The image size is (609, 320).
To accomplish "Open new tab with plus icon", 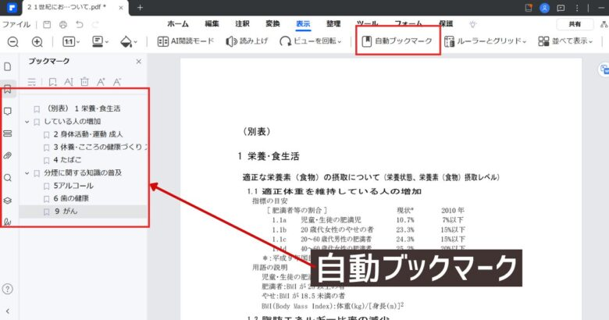I will 140,7.
